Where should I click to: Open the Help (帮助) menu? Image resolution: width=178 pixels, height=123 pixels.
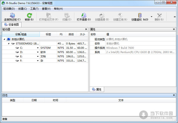(58, 9)
